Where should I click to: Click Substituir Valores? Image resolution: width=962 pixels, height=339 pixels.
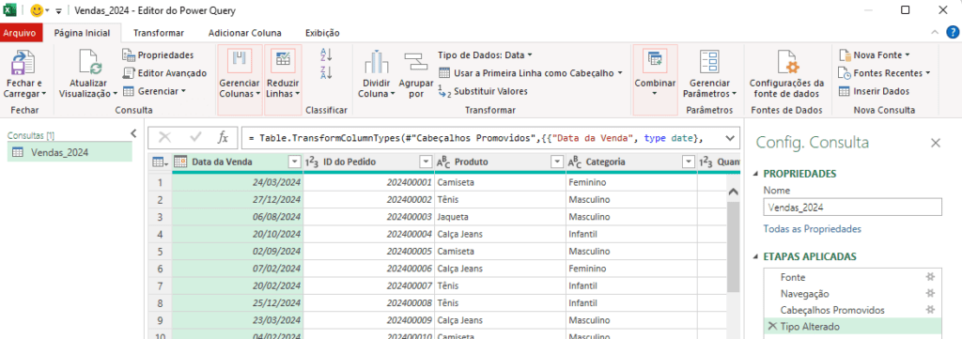[x=482, y=91]
